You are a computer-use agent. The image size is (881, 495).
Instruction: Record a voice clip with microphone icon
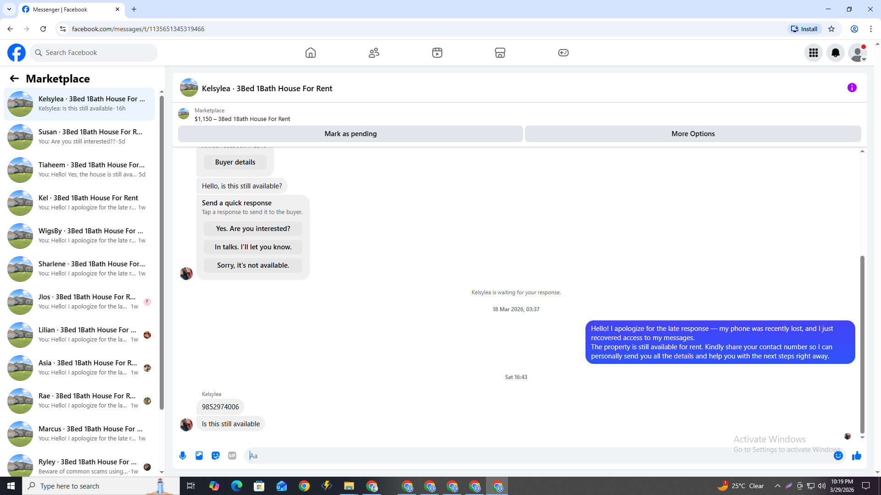[x=183, y=456]
